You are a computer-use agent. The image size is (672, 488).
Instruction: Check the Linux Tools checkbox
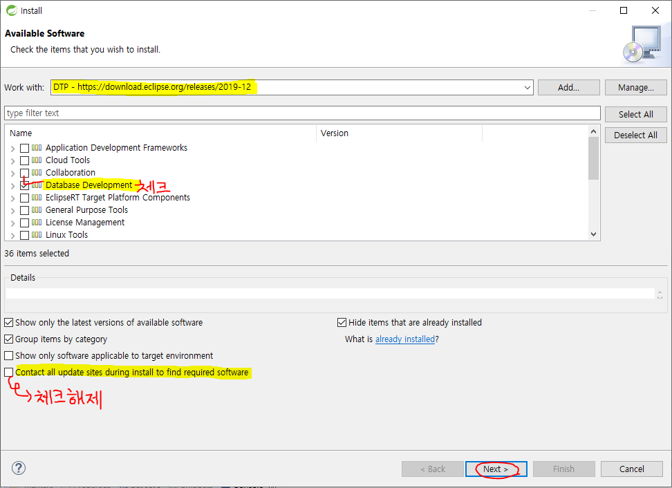[24, 235]
